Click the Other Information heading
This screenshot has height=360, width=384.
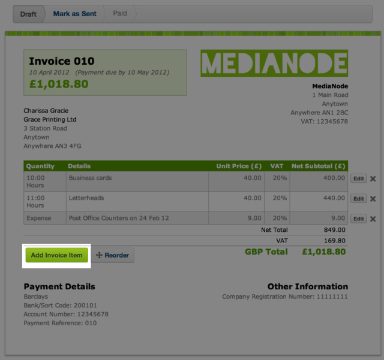click(307, 286)
